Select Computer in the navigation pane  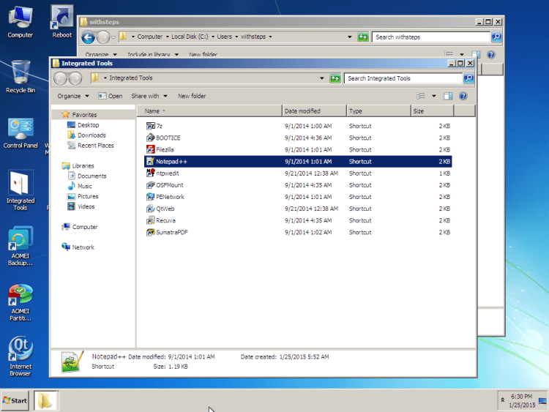coord(85,227)
